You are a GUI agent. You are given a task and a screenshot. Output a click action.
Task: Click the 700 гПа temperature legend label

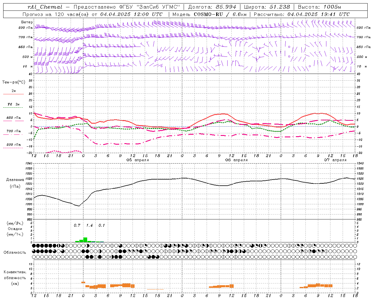click(x=14, y=131)
